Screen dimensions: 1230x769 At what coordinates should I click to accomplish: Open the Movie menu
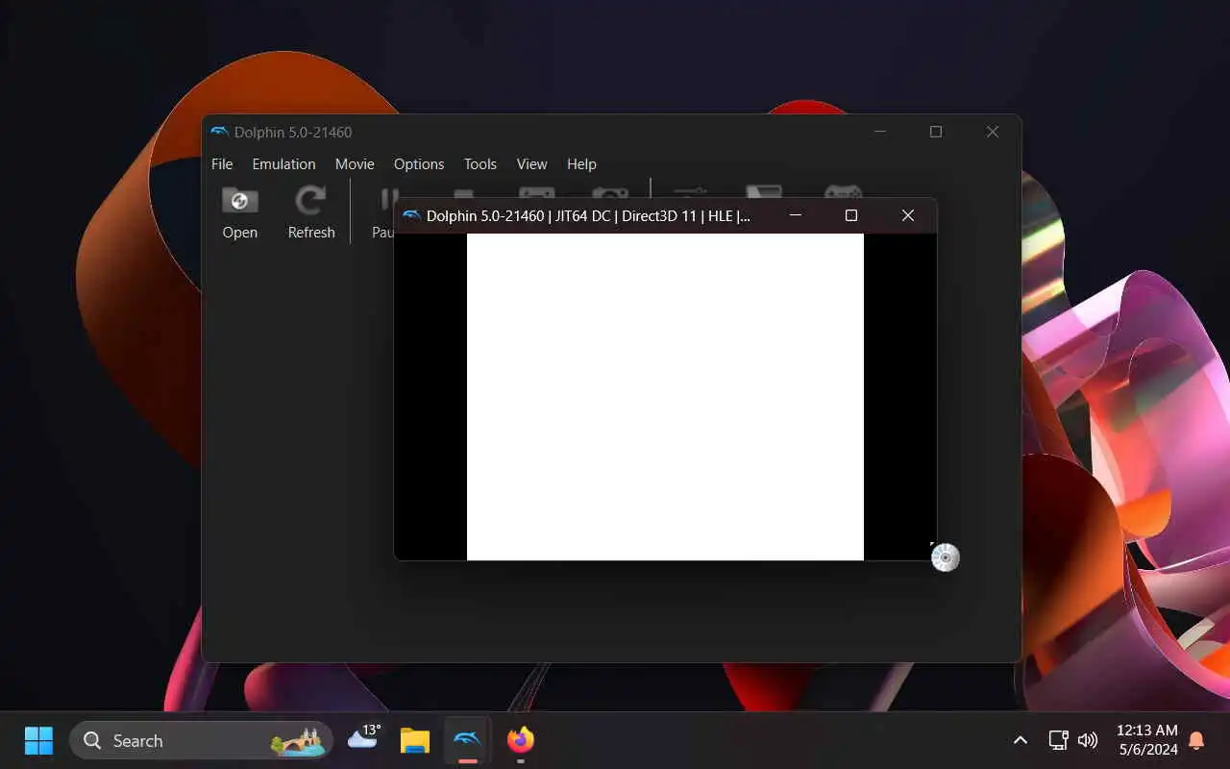point(355,164)
